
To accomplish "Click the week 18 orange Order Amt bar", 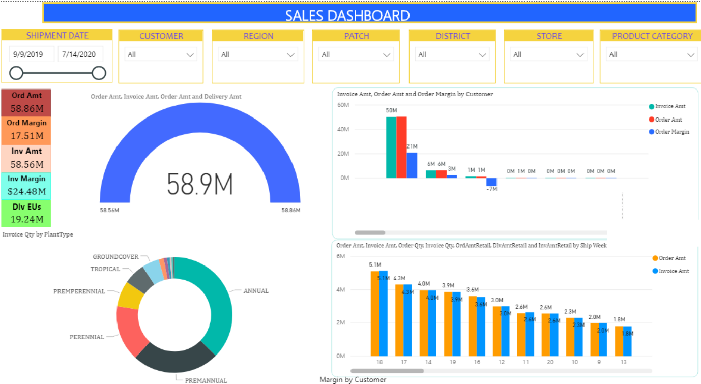I will point(375,313).
